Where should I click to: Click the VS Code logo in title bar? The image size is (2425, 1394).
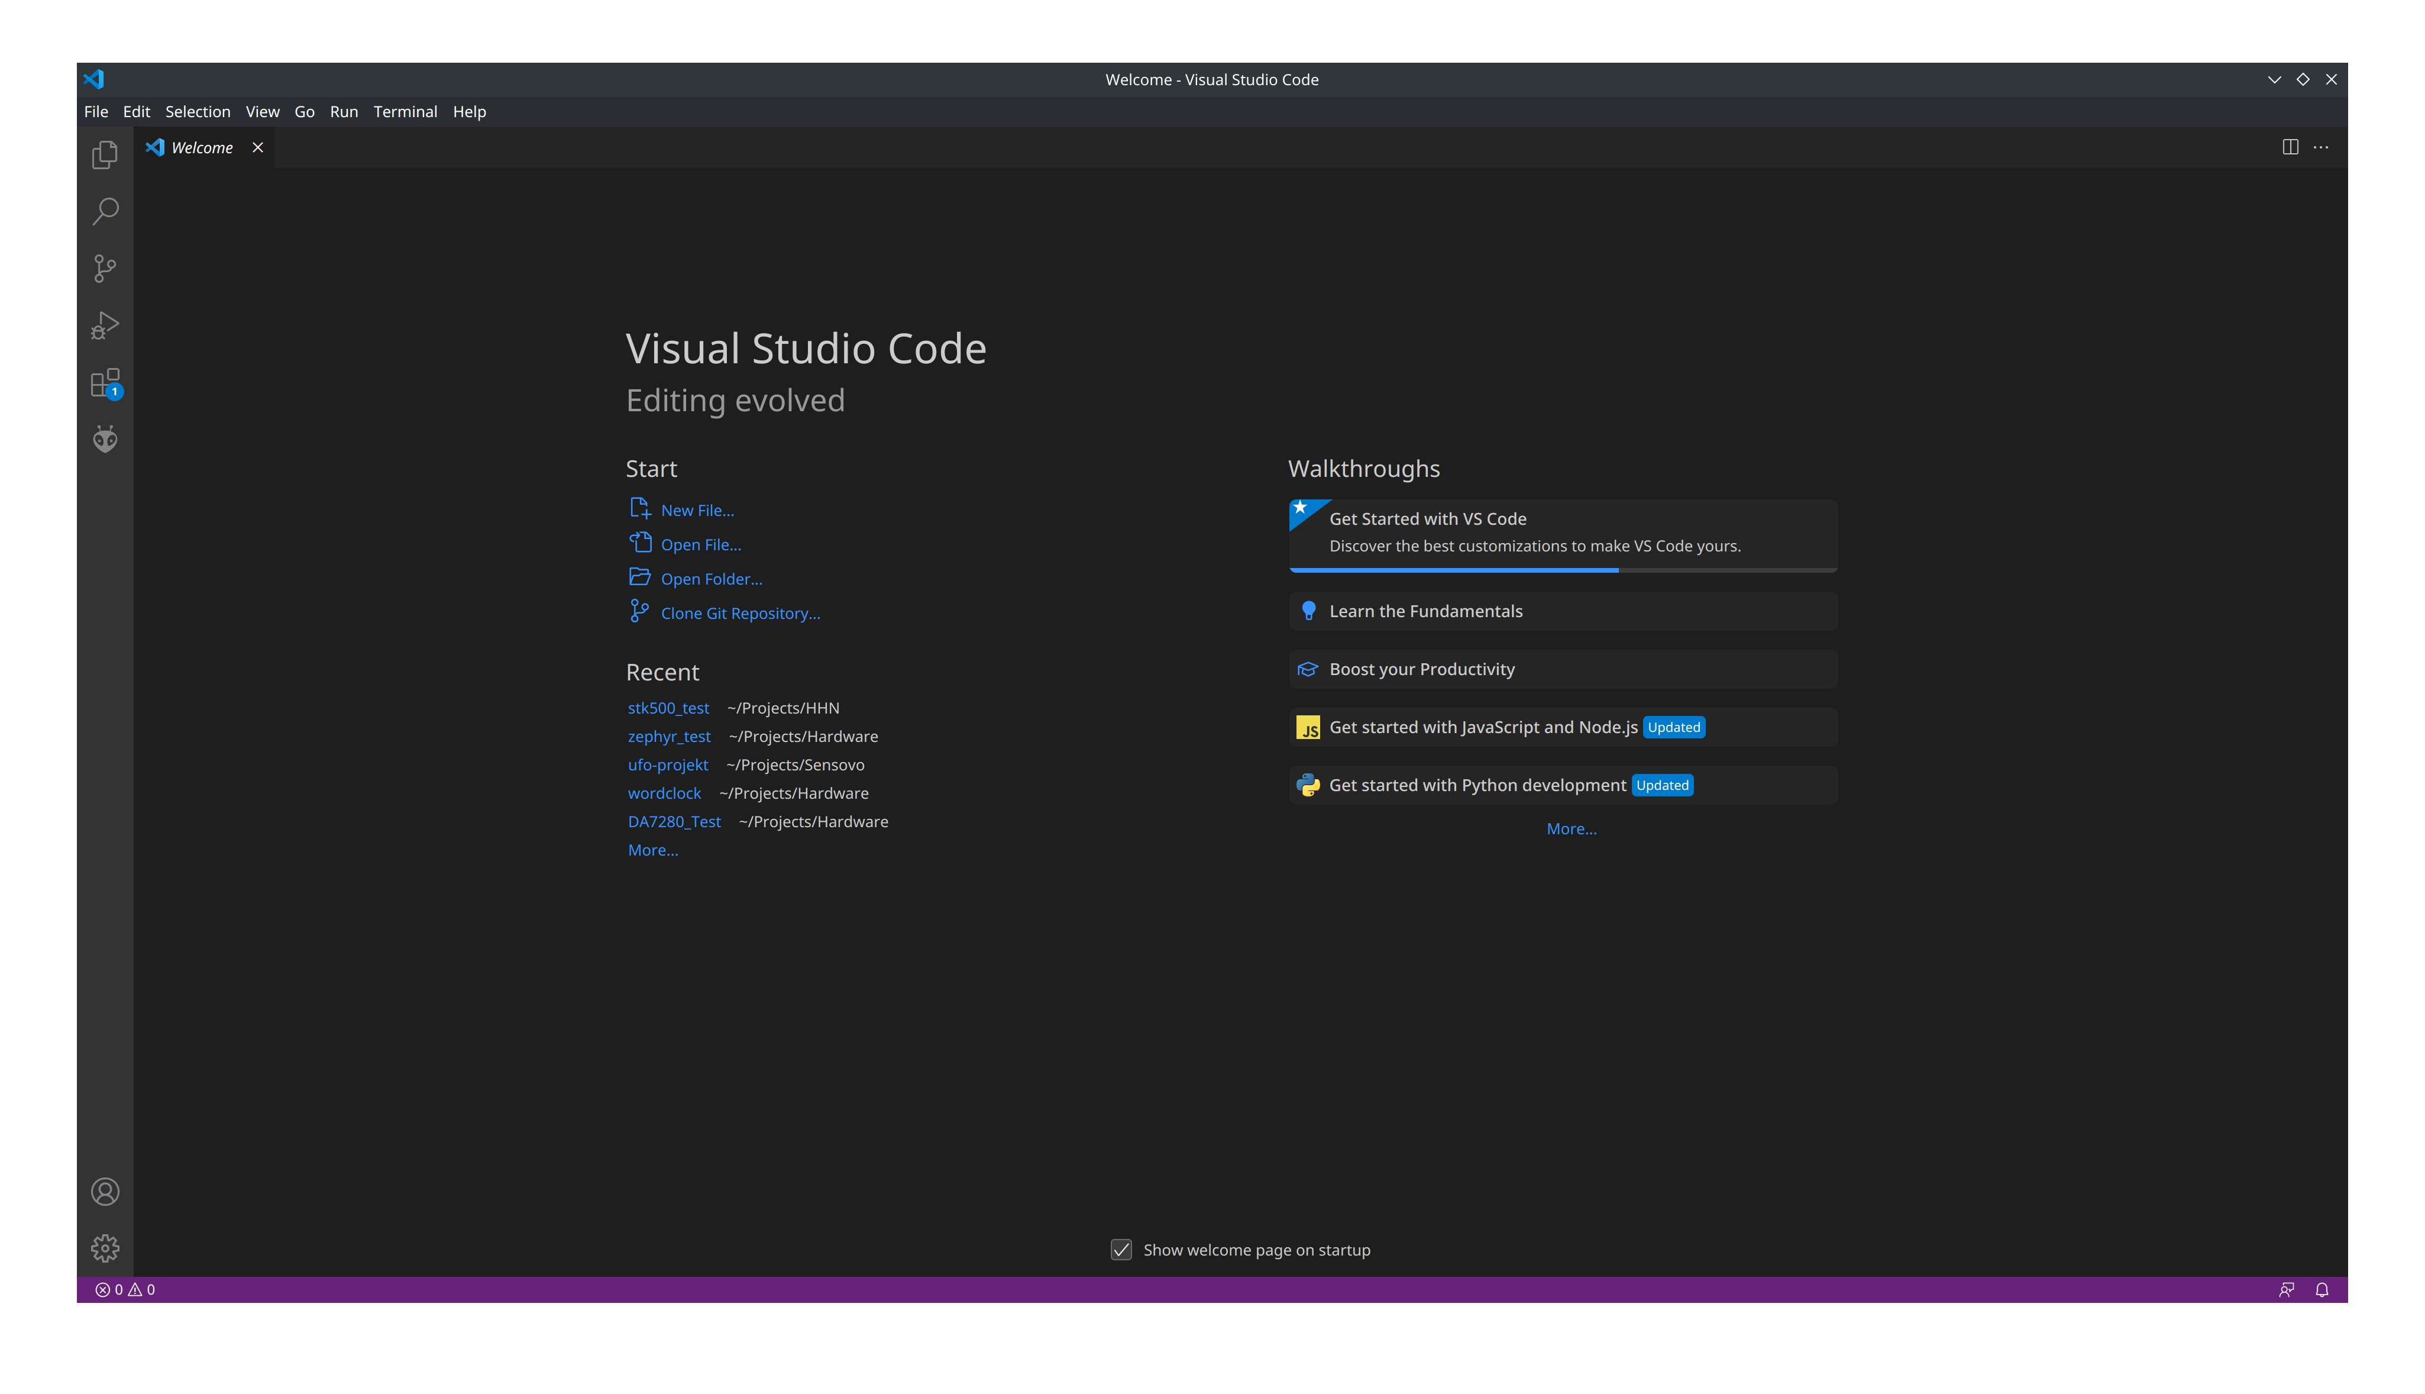tap(94, 79)
